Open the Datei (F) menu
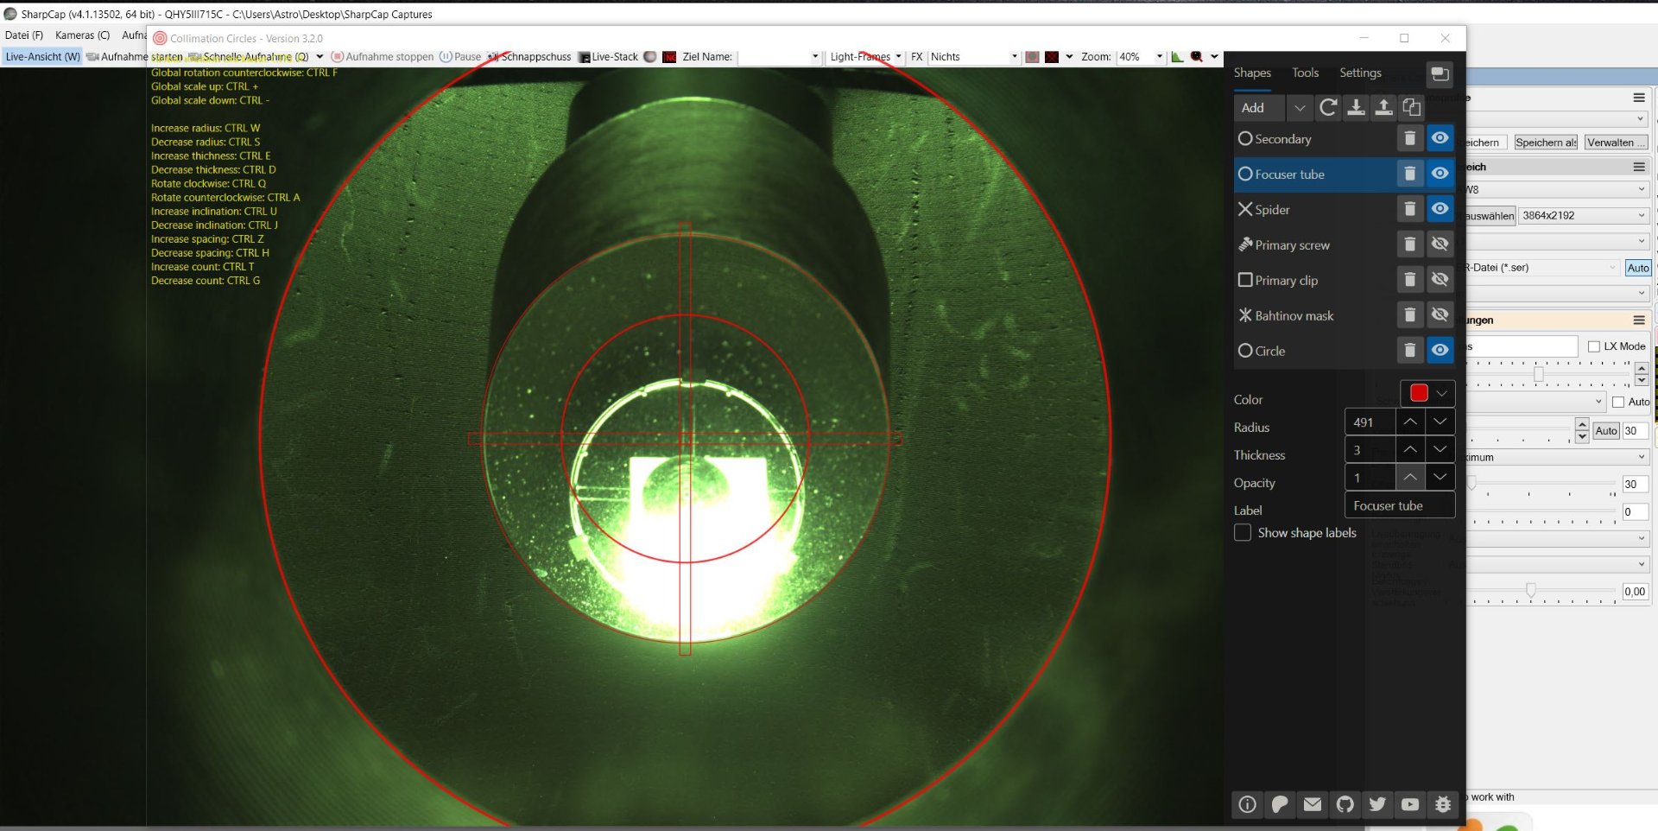 24,35
